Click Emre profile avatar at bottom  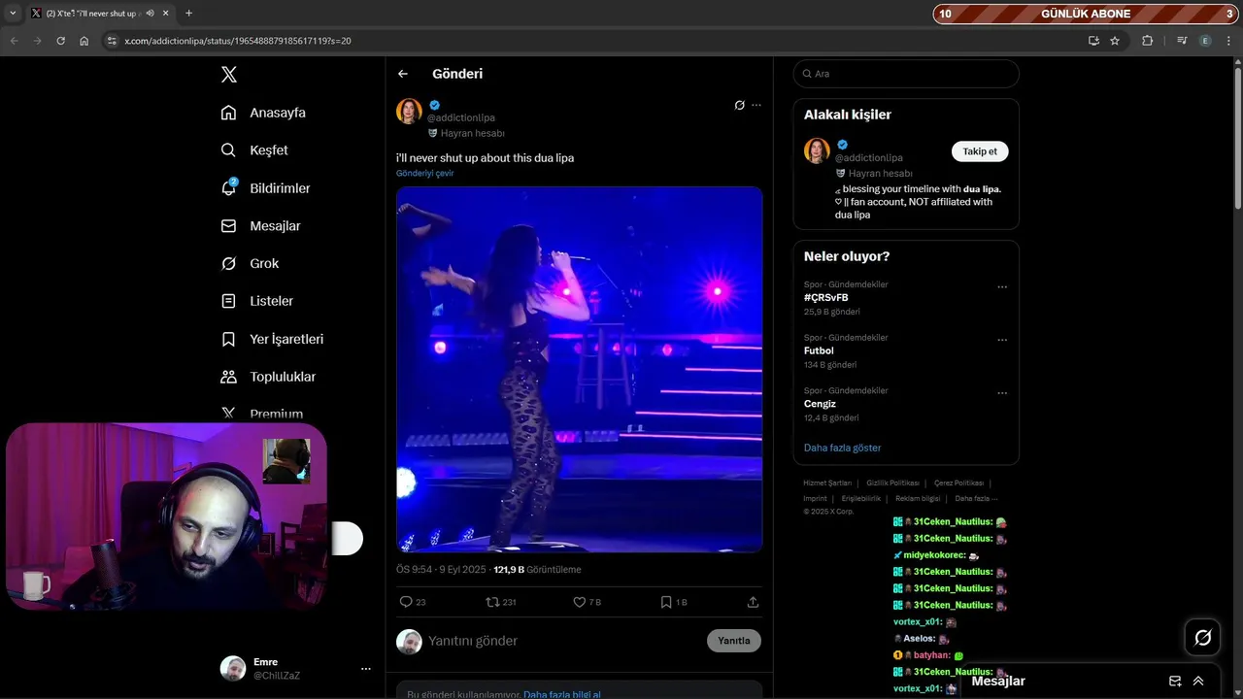[233, 669]
